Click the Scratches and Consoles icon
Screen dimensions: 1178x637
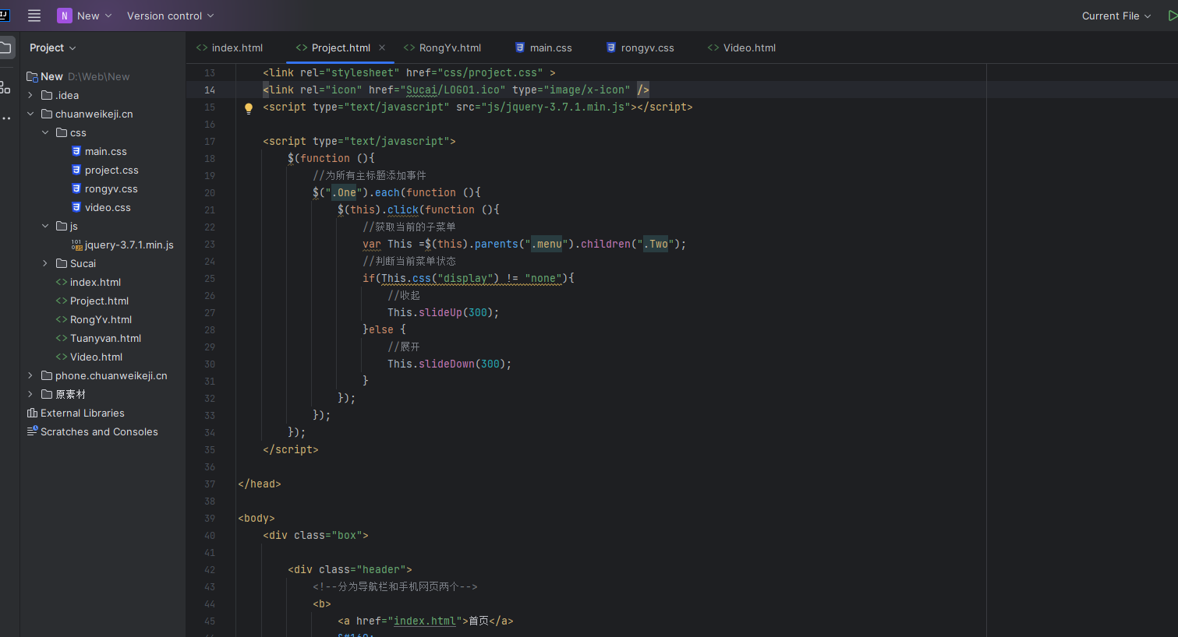tap(32, 431)
